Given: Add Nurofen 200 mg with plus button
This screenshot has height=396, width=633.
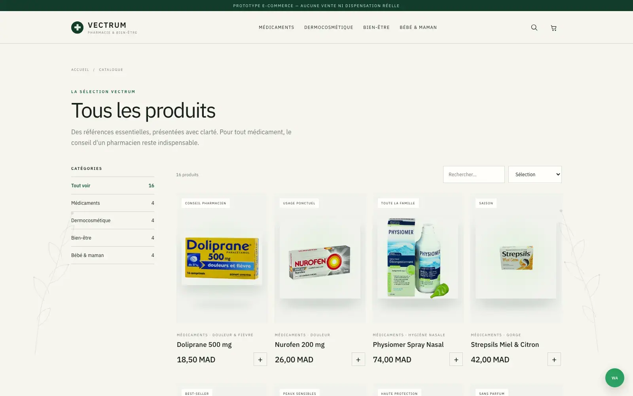Looking at the screenshot, I should 358,359.
